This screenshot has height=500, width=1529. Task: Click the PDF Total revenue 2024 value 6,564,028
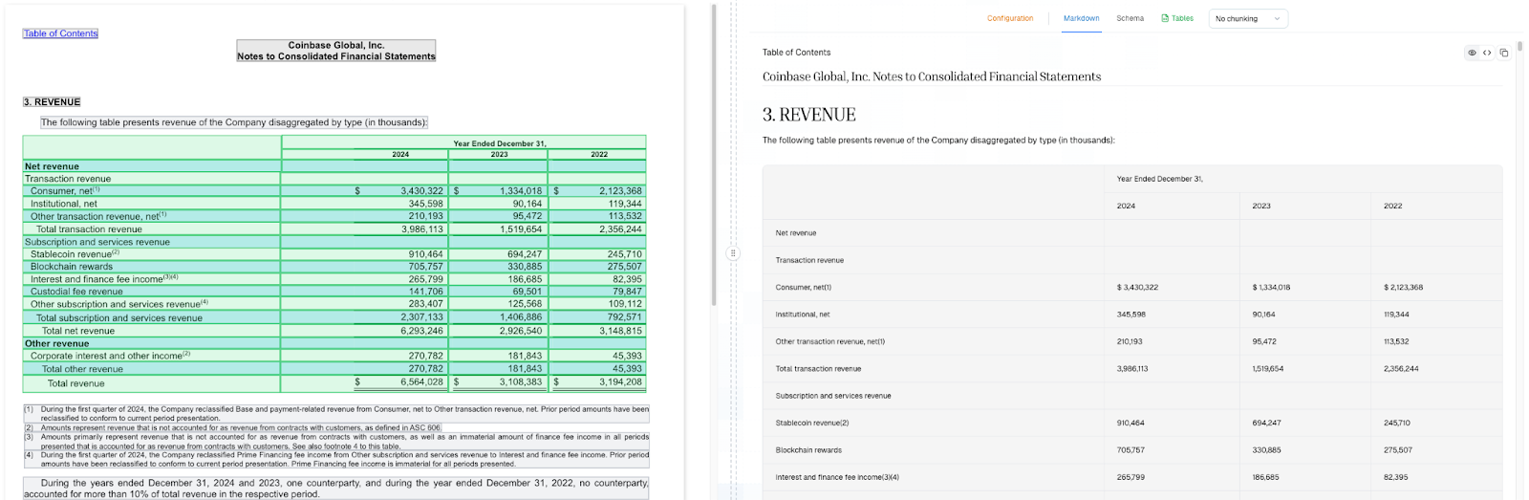point(421,381)
